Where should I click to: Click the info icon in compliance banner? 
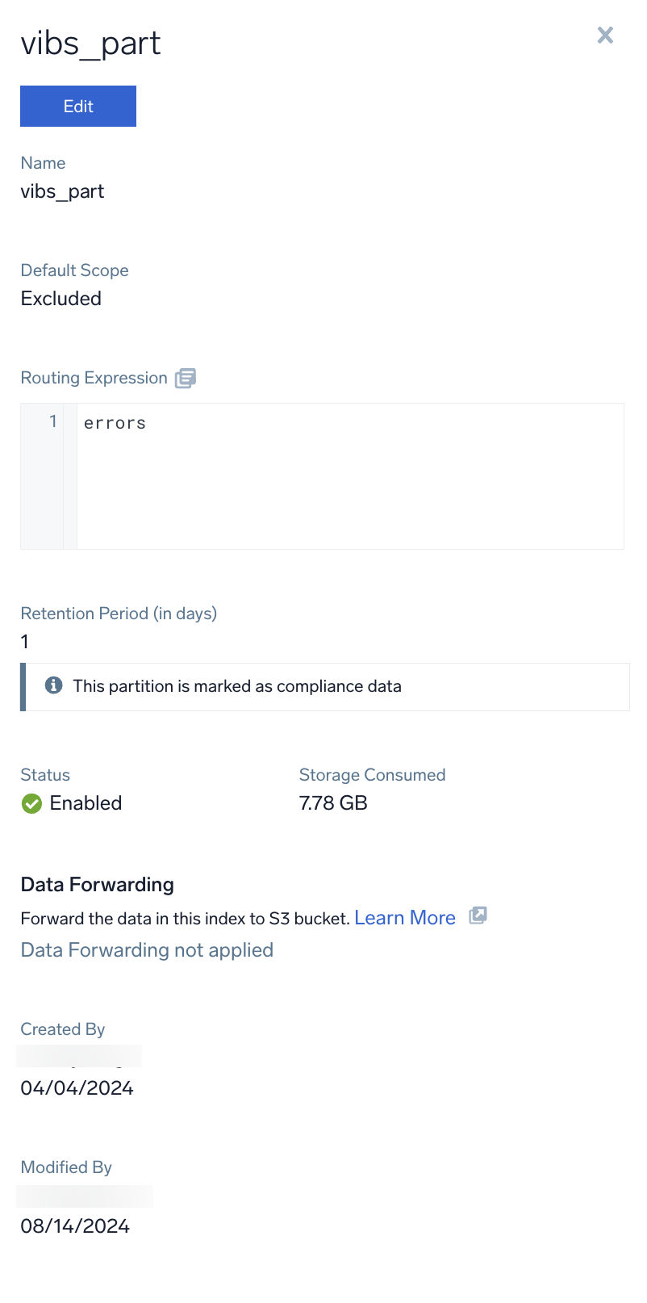[54, 686]
